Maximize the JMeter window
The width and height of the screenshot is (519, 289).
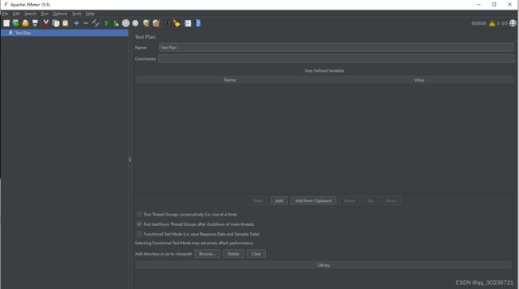[494, 4]
